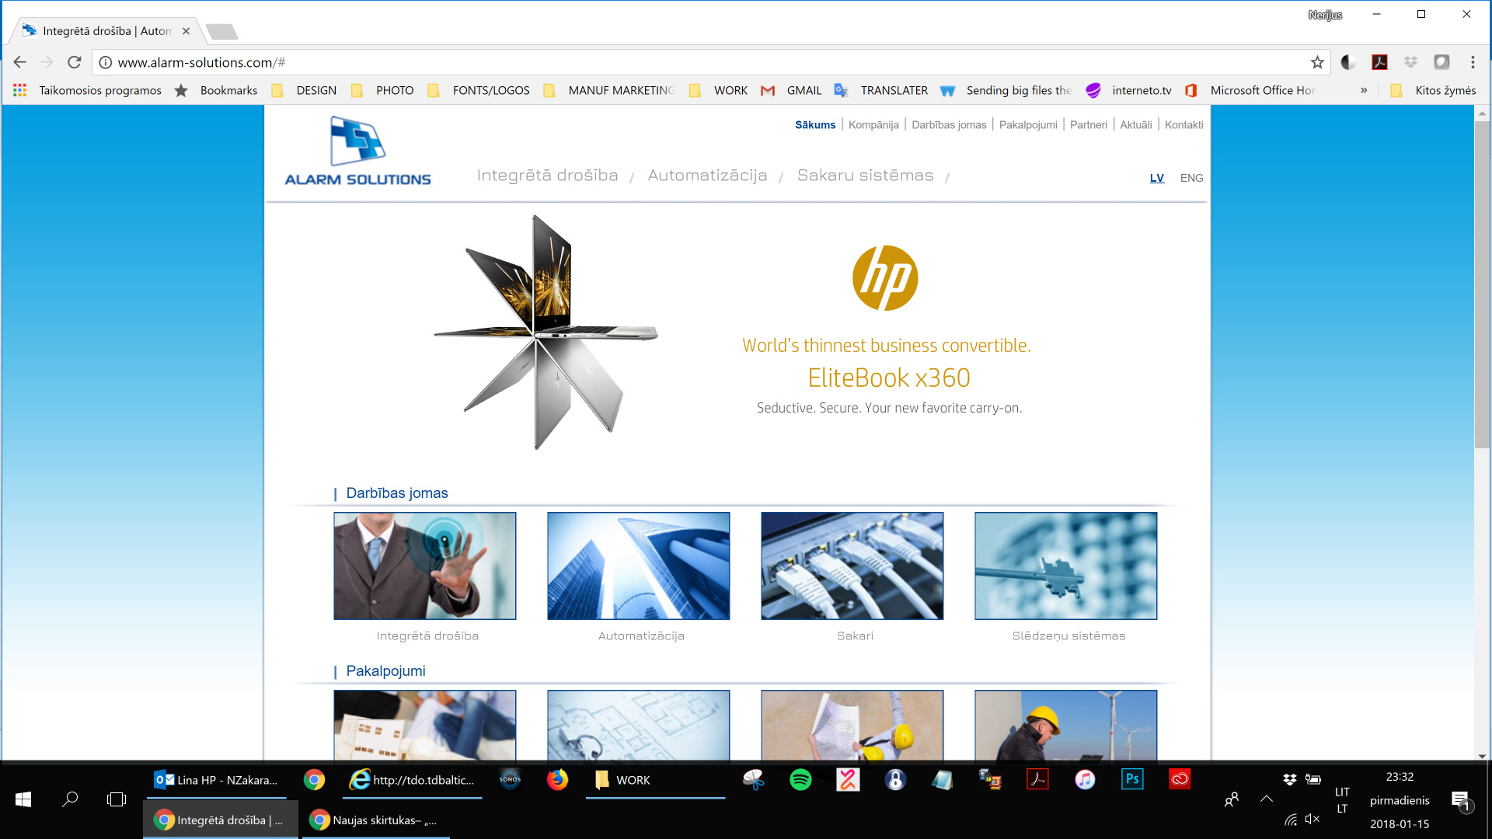1492x839 pixels.
Task: Open the Automatizācija skyscraper thumbnail
Action: (639, 566)
